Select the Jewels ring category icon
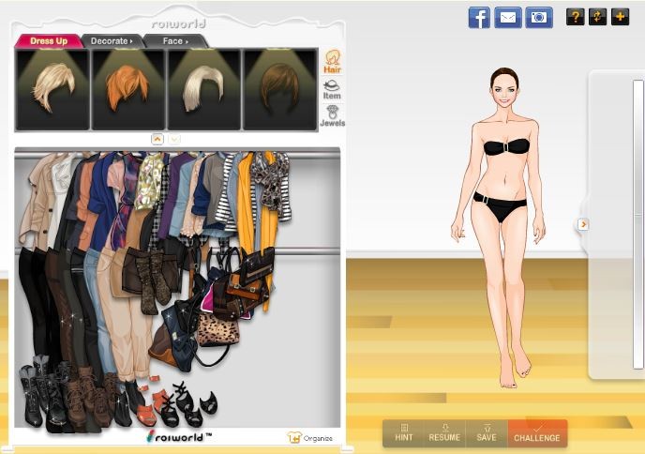Viewport: 645px width, 454px height. (332, 116)
